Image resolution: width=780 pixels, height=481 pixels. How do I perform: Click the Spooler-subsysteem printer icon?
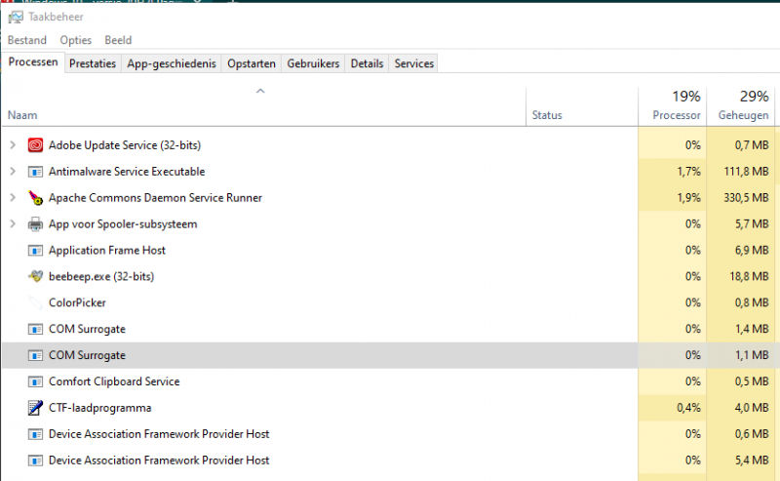[x=36, y=224]
